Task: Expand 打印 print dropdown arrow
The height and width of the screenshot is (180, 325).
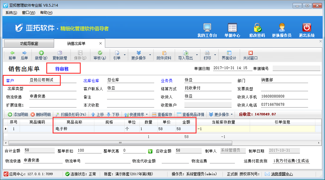Action: 215,55
